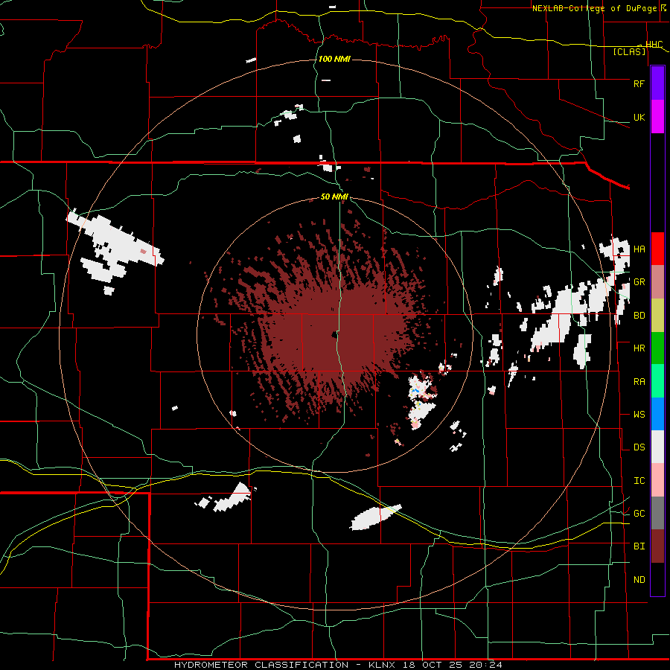Click the GR legend label
This screenshot has height=670, width=670.
[x=639, y=282]
